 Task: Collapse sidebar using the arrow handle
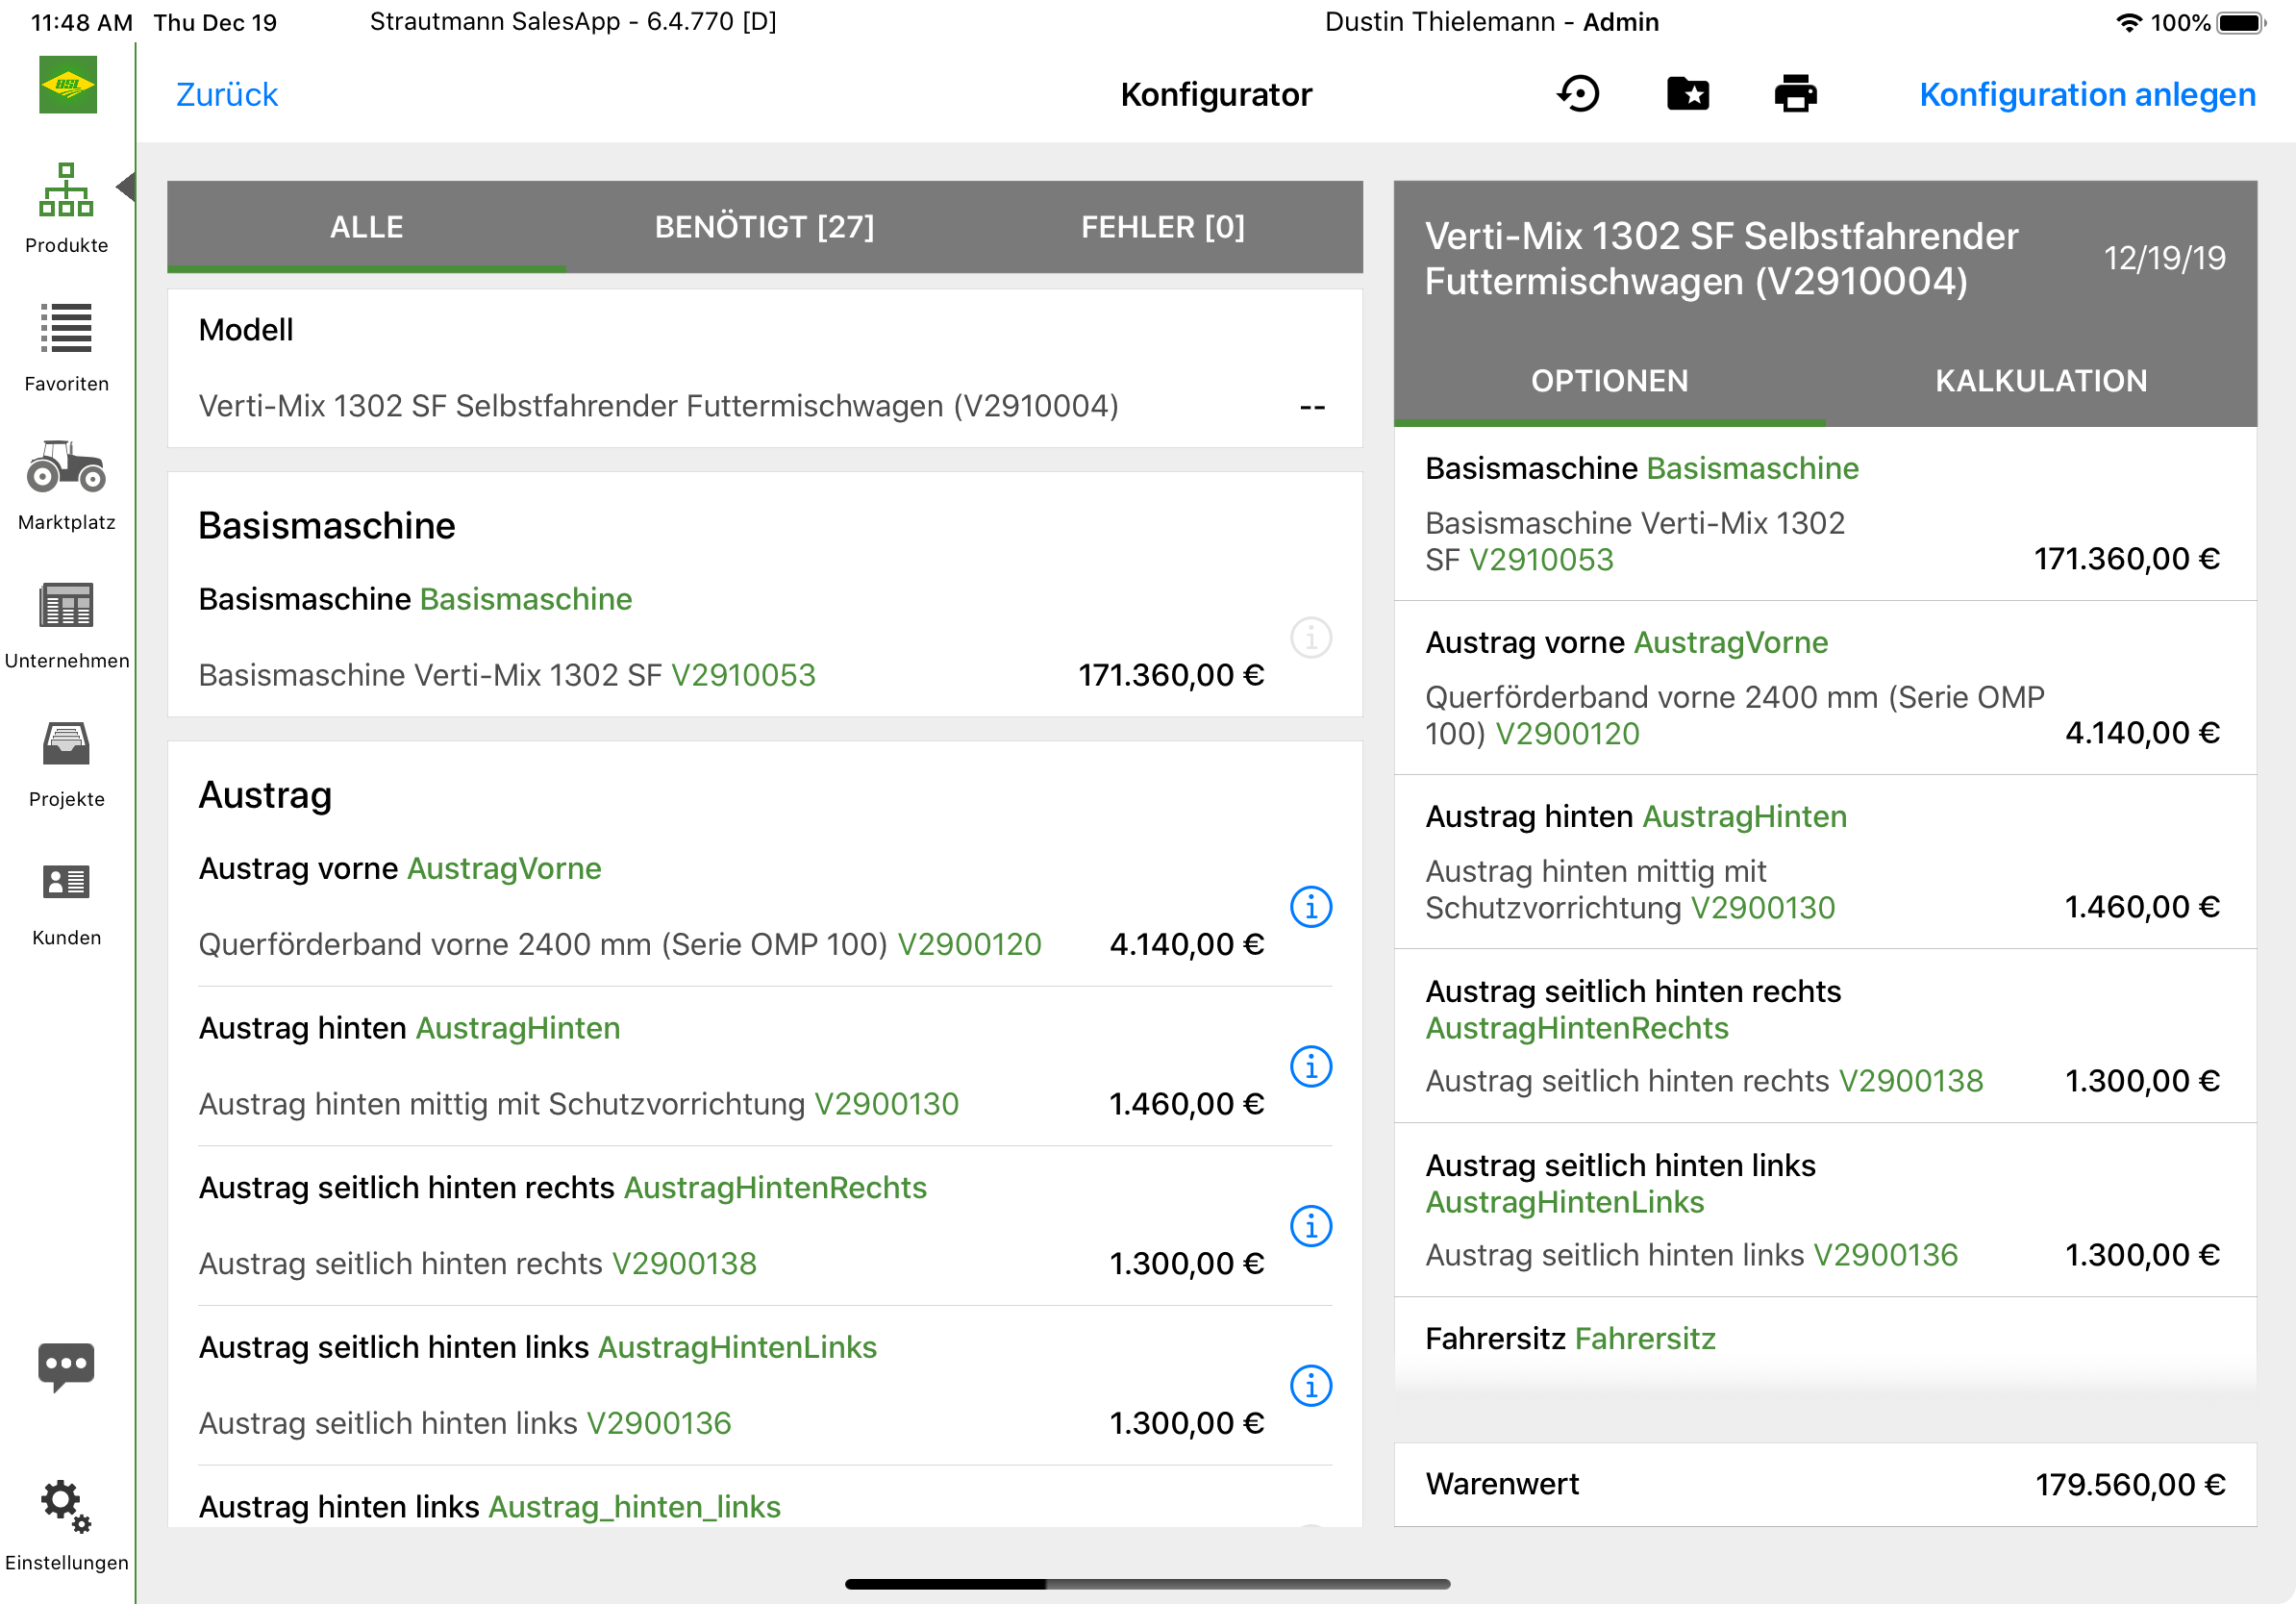click(x=126, y=186)
